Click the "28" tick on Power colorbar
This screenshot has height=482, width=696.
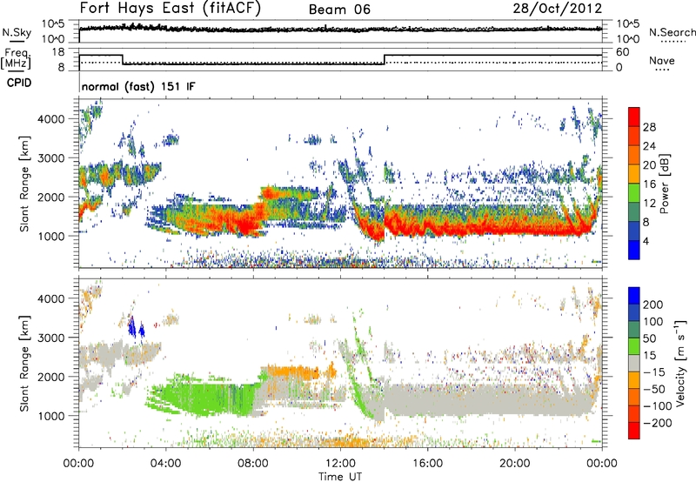click(649, 127)
